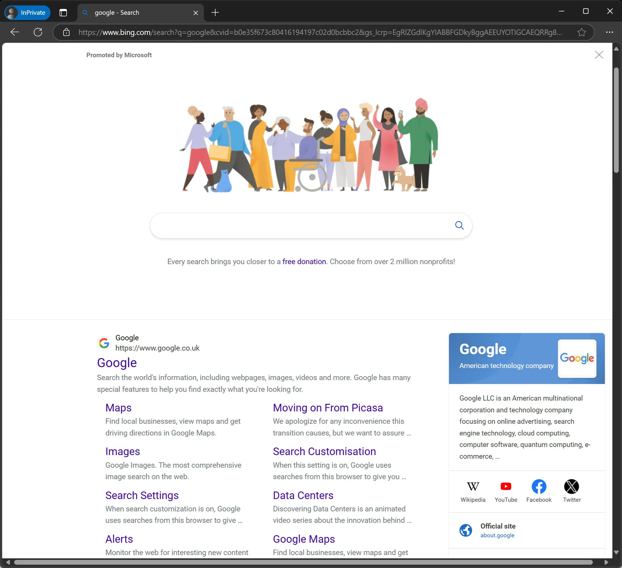
Task: Open the about.google official site link
Action: [x=497, y=535]
